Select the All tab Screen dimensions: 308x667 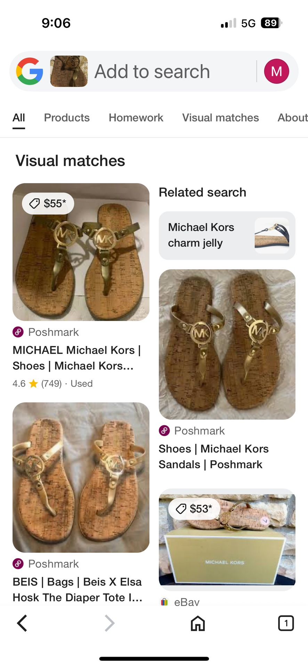pyautogui.click(x=19, y=118)
